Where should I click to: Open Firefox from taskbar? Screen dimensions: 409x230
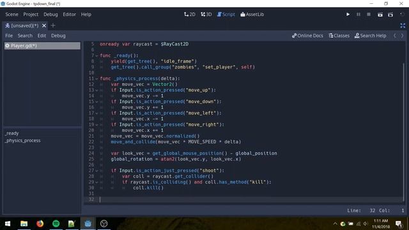pos(40,224)
